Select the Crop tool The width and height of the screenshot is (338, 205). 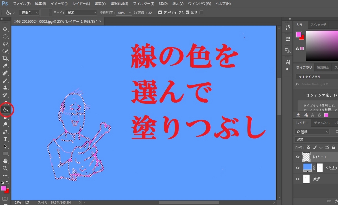5,58
